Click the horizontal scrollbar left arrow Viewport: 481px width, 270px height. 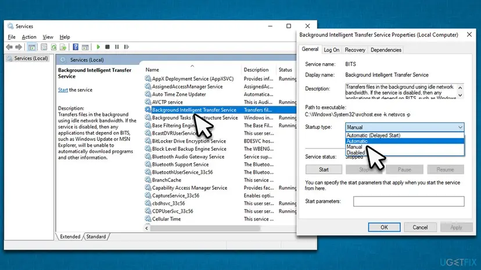click(x=146, y=228)
